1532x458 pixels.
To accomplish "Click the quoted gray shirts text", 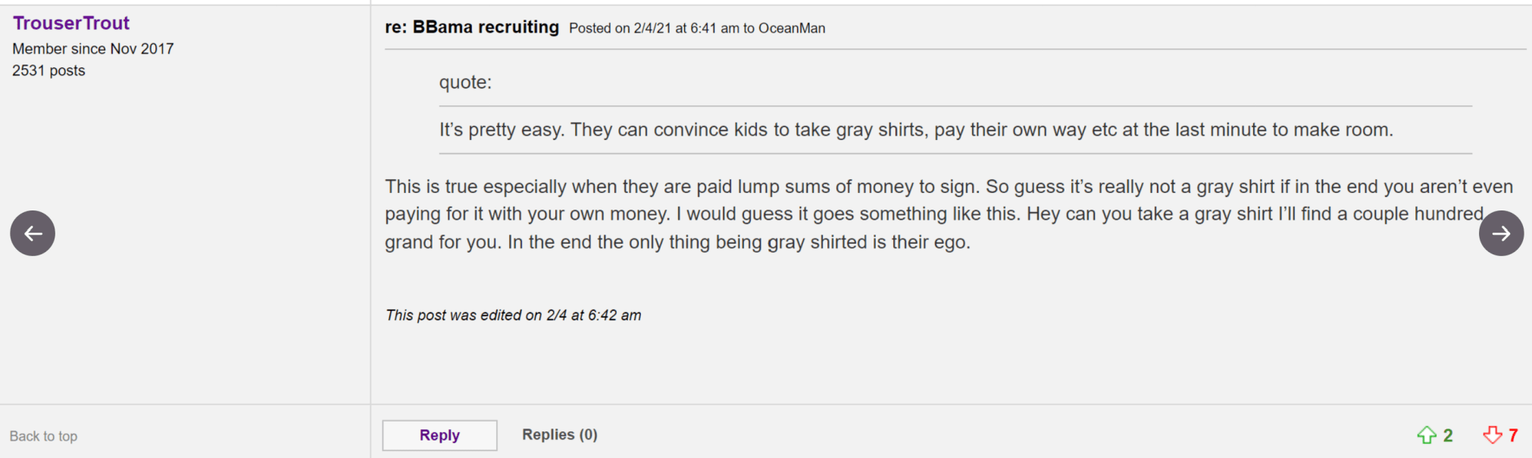I will tap(915, 129).
